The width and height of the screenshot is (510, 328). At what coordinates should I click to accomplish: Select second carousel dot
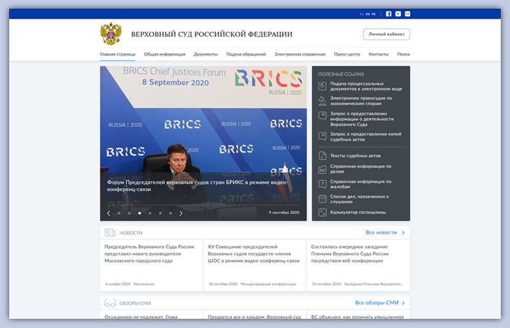(129, 213)
